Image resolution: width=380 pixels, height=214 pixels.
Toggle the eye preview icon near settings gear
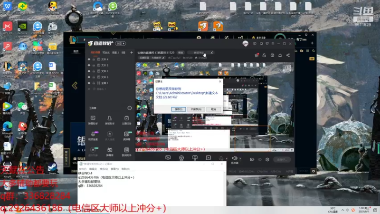(260, 159)
